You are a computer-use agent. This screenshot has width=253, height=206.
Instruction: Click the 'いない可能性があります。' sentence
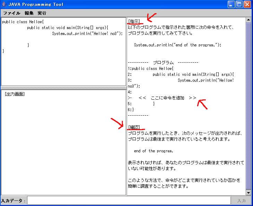point(152,169)
